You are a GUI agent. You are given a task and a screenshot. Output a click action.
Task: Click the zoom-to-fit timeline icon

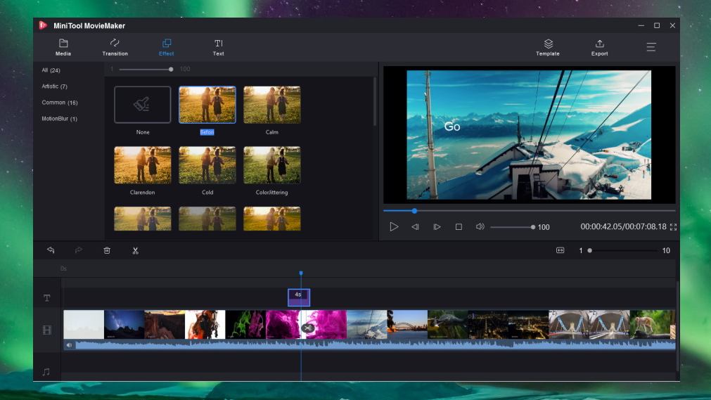click(x=560, y=250)
